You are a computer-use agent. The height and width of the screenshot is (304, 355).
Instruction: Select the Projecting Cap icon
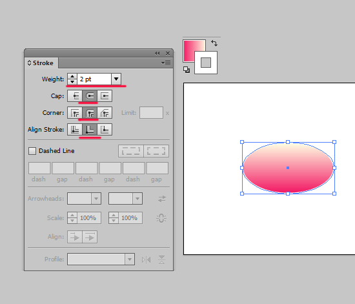[105, 96]
